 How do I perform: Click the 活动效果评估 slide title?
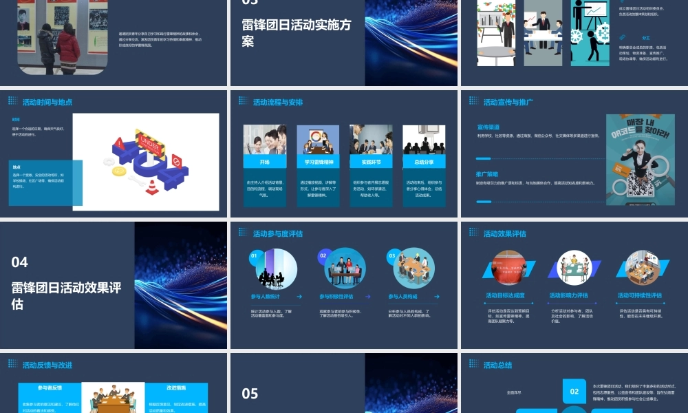point(504,233)
